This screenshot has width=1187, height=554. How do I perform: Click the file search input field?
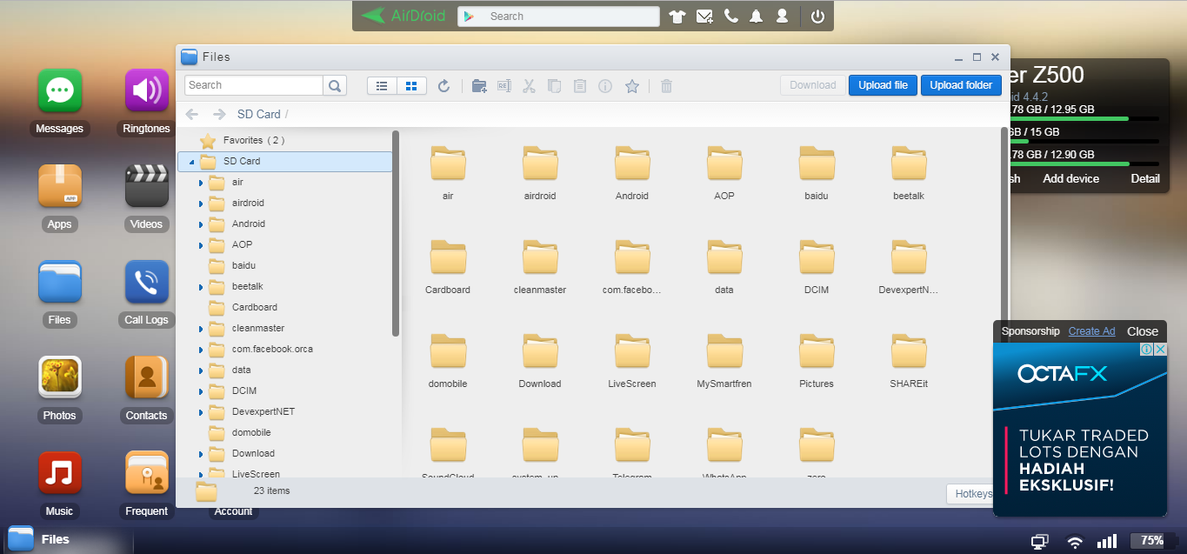254,85
